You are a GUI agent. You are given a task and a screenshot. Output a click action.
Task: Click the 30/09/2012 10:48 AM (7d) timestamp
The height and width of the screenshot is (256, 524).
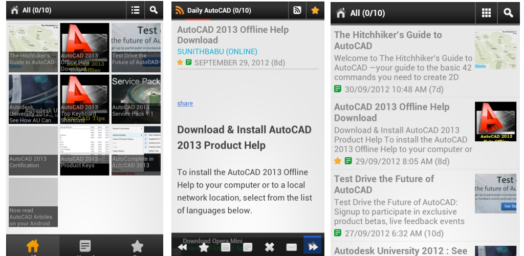coord(394,89)
